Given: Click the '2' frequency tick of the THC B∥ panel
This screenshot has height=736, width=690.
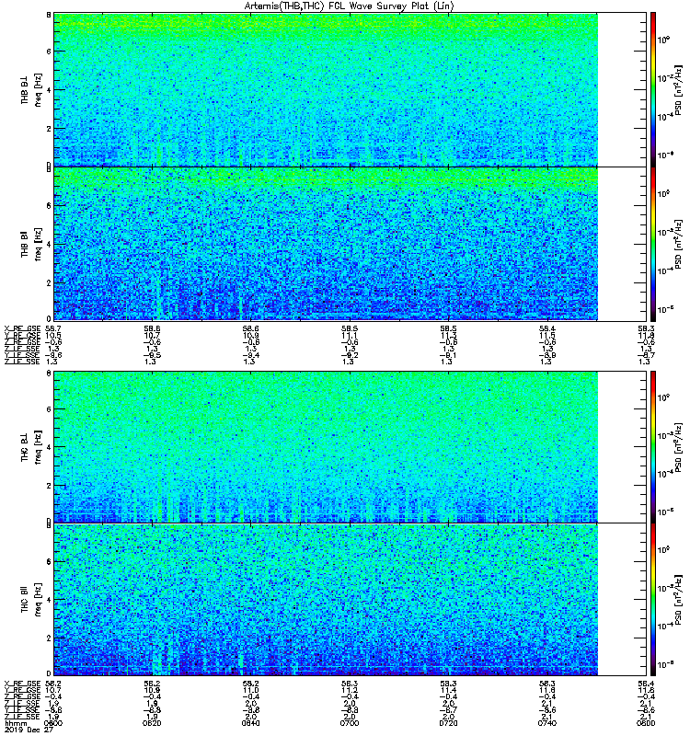Looking at the screenshot, I should [x=49, y=638].
